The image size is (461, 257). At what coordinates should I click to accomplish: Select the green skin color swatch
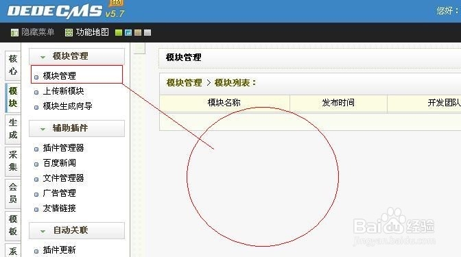pyautogui.click(x=119, y=32)
